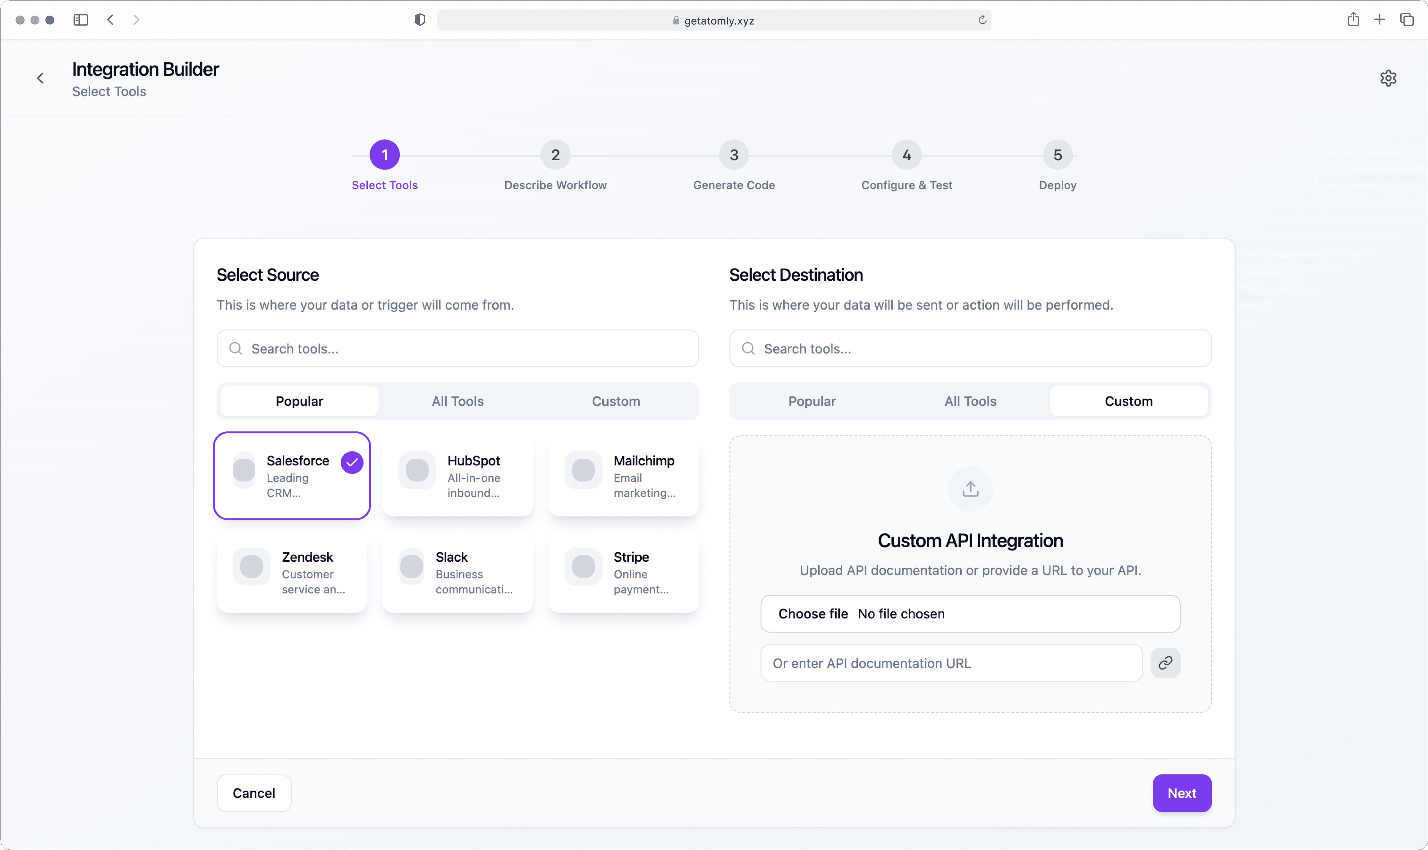Click the browser forward arrow
Image resolution: width=1428 pixels, height=850 pixels.
[x=136, y=20]
